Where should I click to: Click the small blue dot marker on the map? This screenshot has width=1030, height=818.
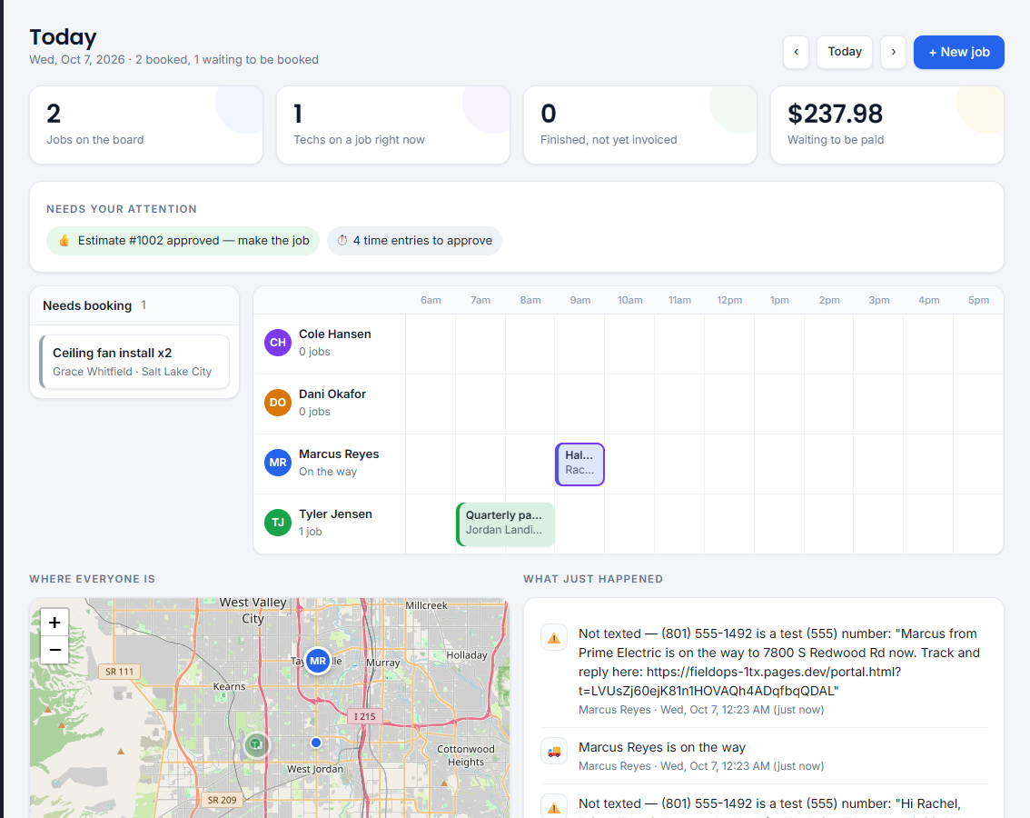tap(316, 743)
